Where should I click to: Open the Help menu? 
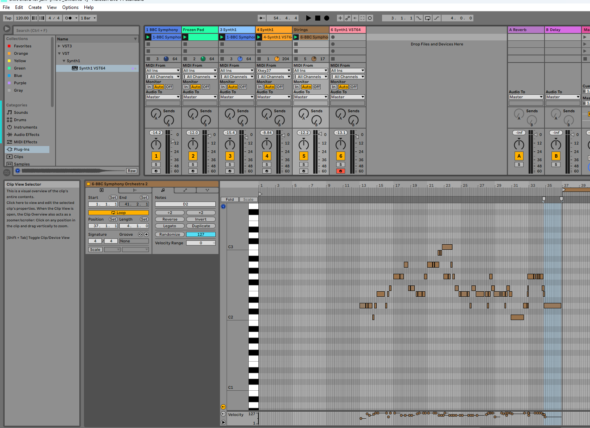tap(89, 7)
